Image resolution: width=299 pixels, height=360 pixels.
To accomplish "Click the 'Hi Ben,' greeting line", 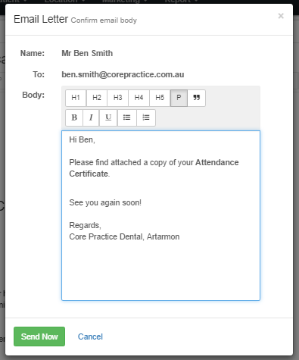I will [82, 139].
